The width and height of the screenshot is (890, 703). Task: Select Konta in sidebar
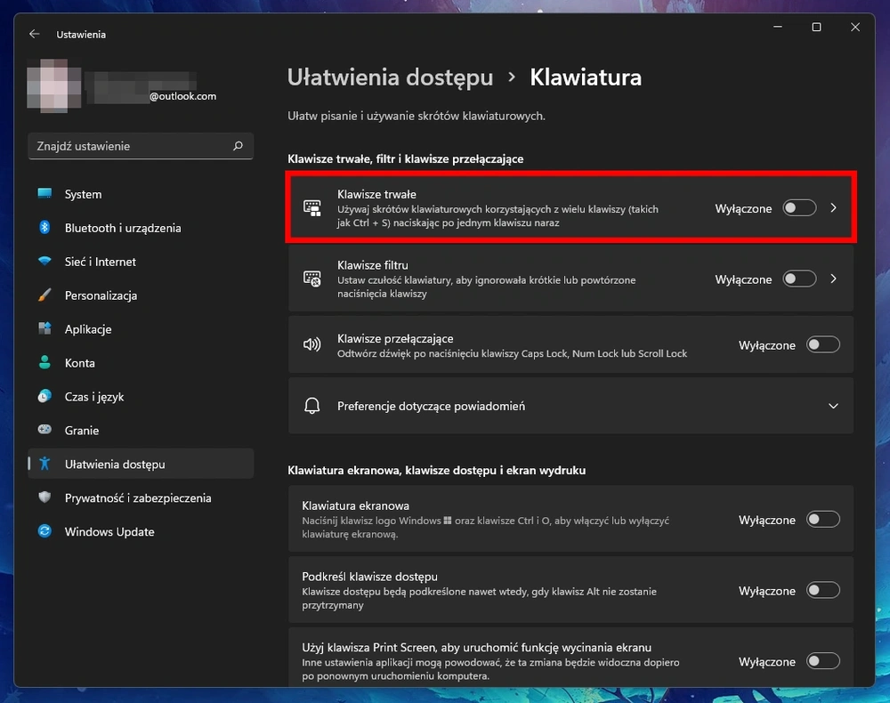(x=141, y=362)
